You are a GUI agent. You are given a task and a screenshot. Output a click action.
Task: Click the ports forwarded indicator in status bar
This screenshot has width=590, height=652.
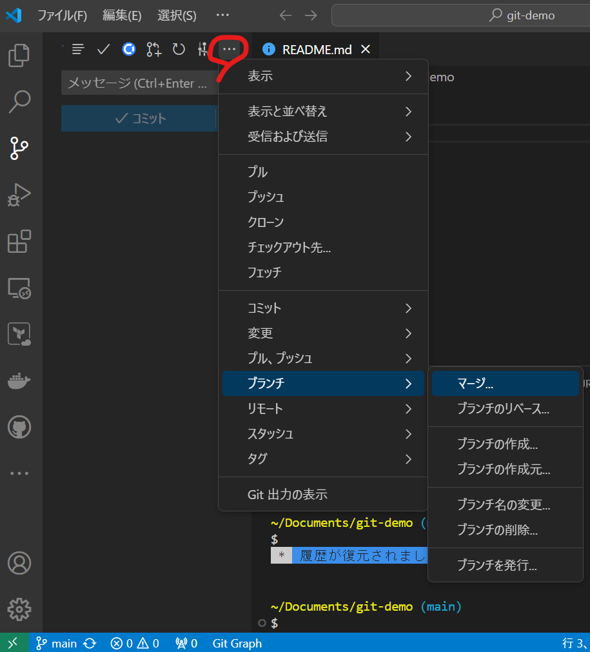pos(186,643)
